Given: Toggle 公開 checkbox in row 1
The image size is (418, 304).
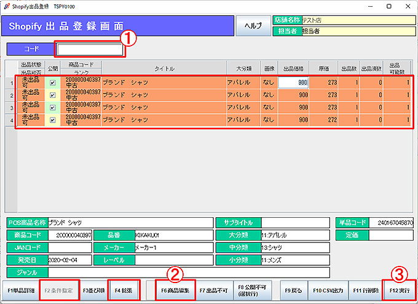Looking at the screenshot, I should tap(53, 82).
